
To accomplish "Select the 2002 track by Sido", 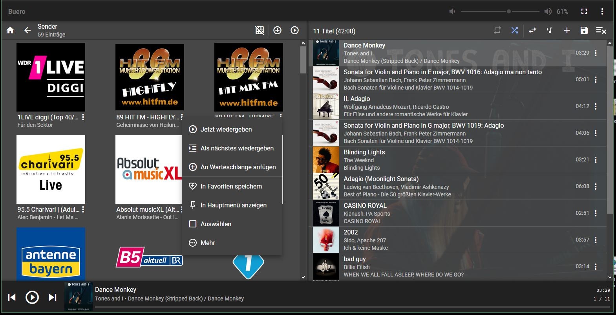I will point(459,240).
